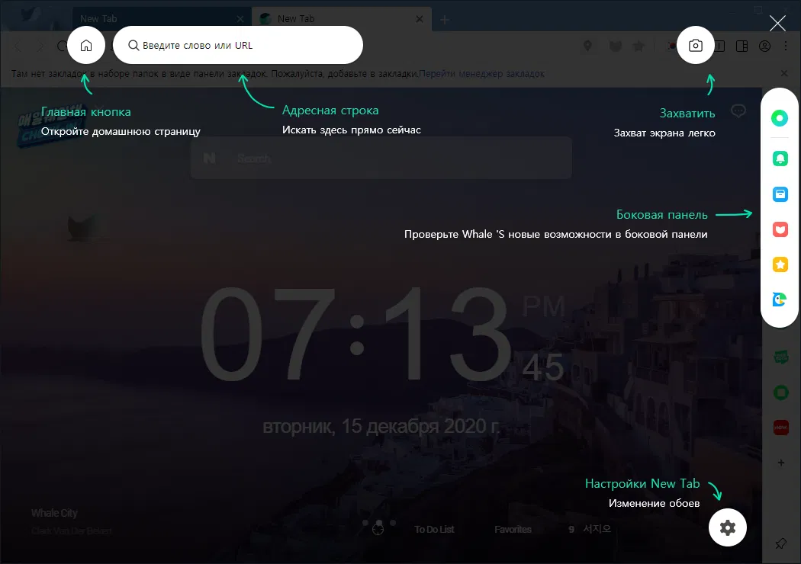The width and height of the screenshot is (801, 564).
Task: Click the highlighted Home button
Action: click(x=85, y=46)
